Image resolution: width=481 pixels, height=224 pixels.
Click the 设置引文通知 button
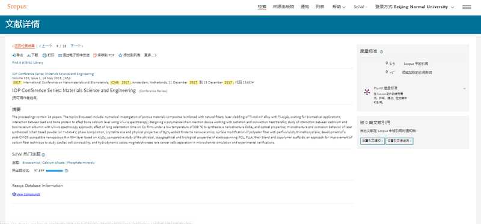pos(372,141)
